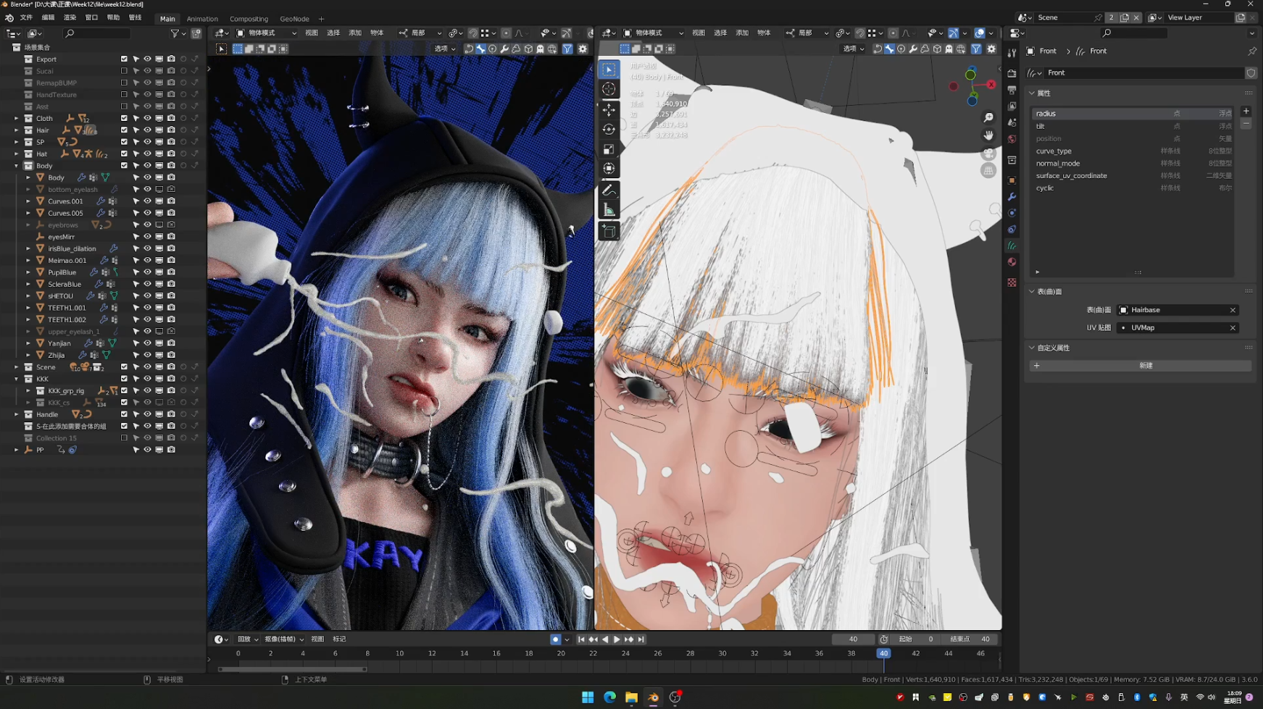Click the viewport filter funnel icon
This screenshot has height=709, width=1263.
coord(567,49)
